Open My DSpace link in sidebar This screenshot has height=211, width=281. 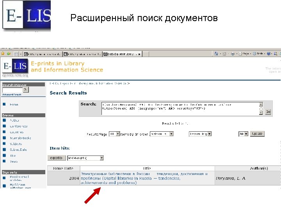tap(18, 184)
